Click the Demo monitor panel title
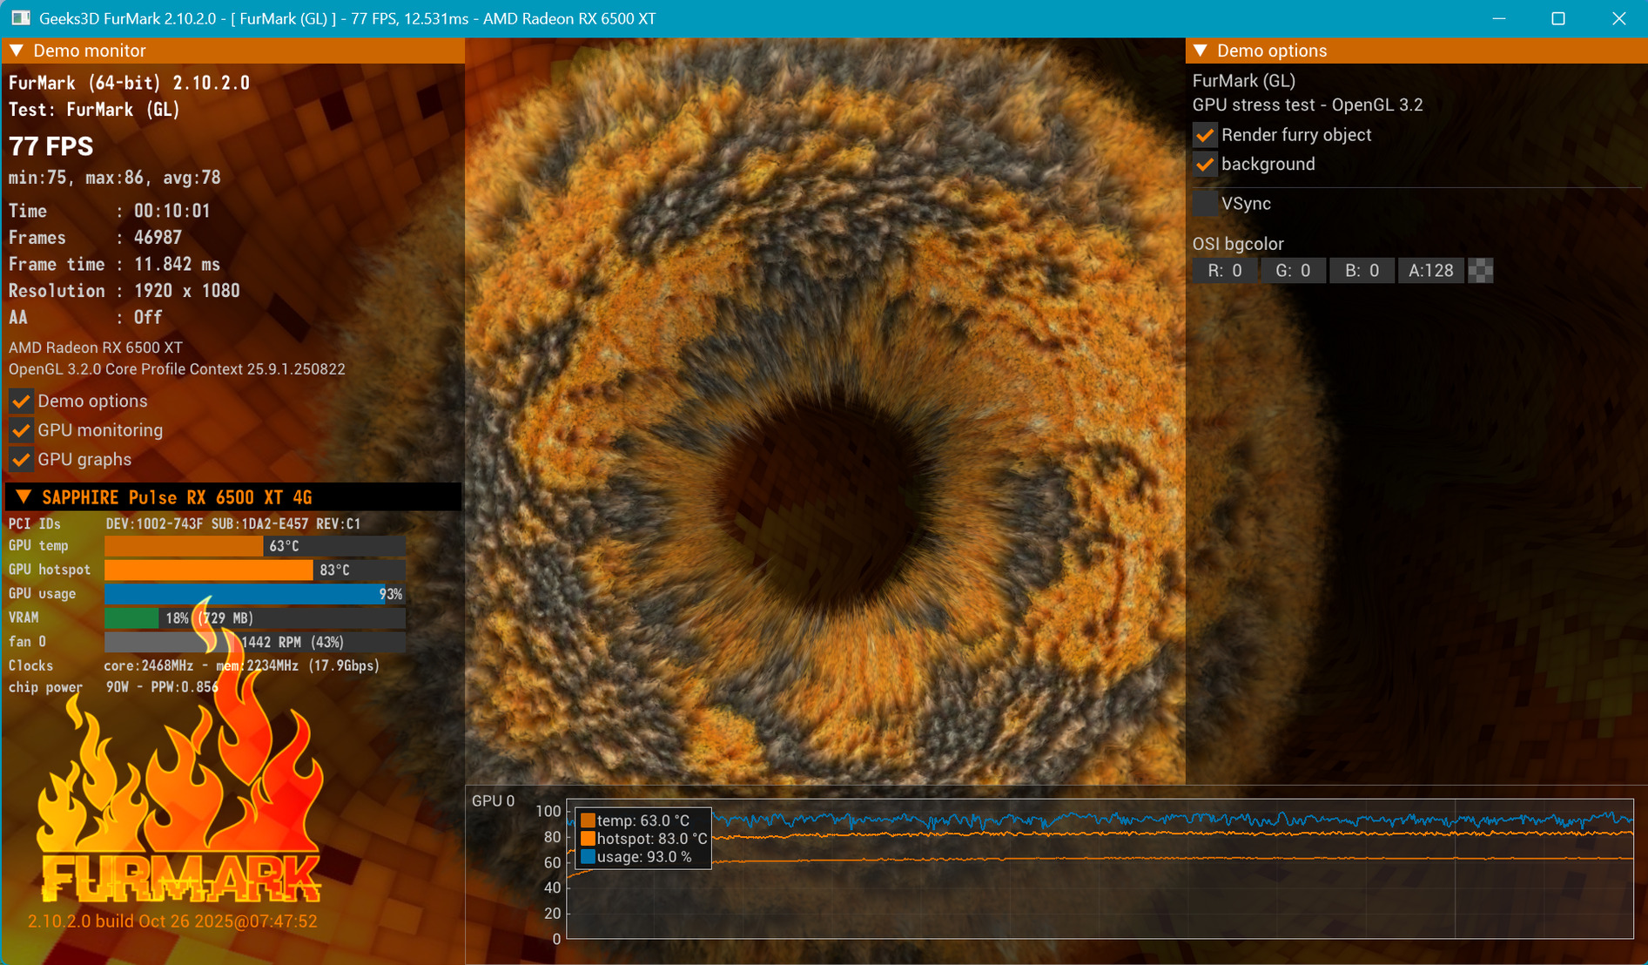 [90, 51]
